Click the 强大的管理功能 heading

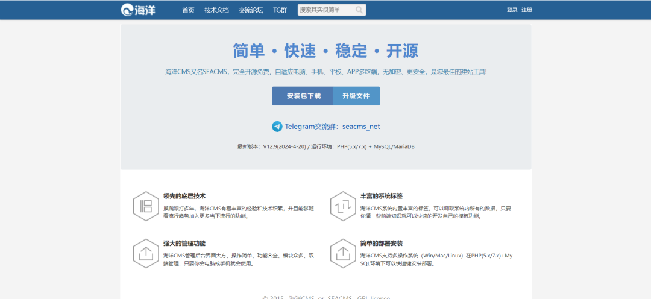(185, 243)
